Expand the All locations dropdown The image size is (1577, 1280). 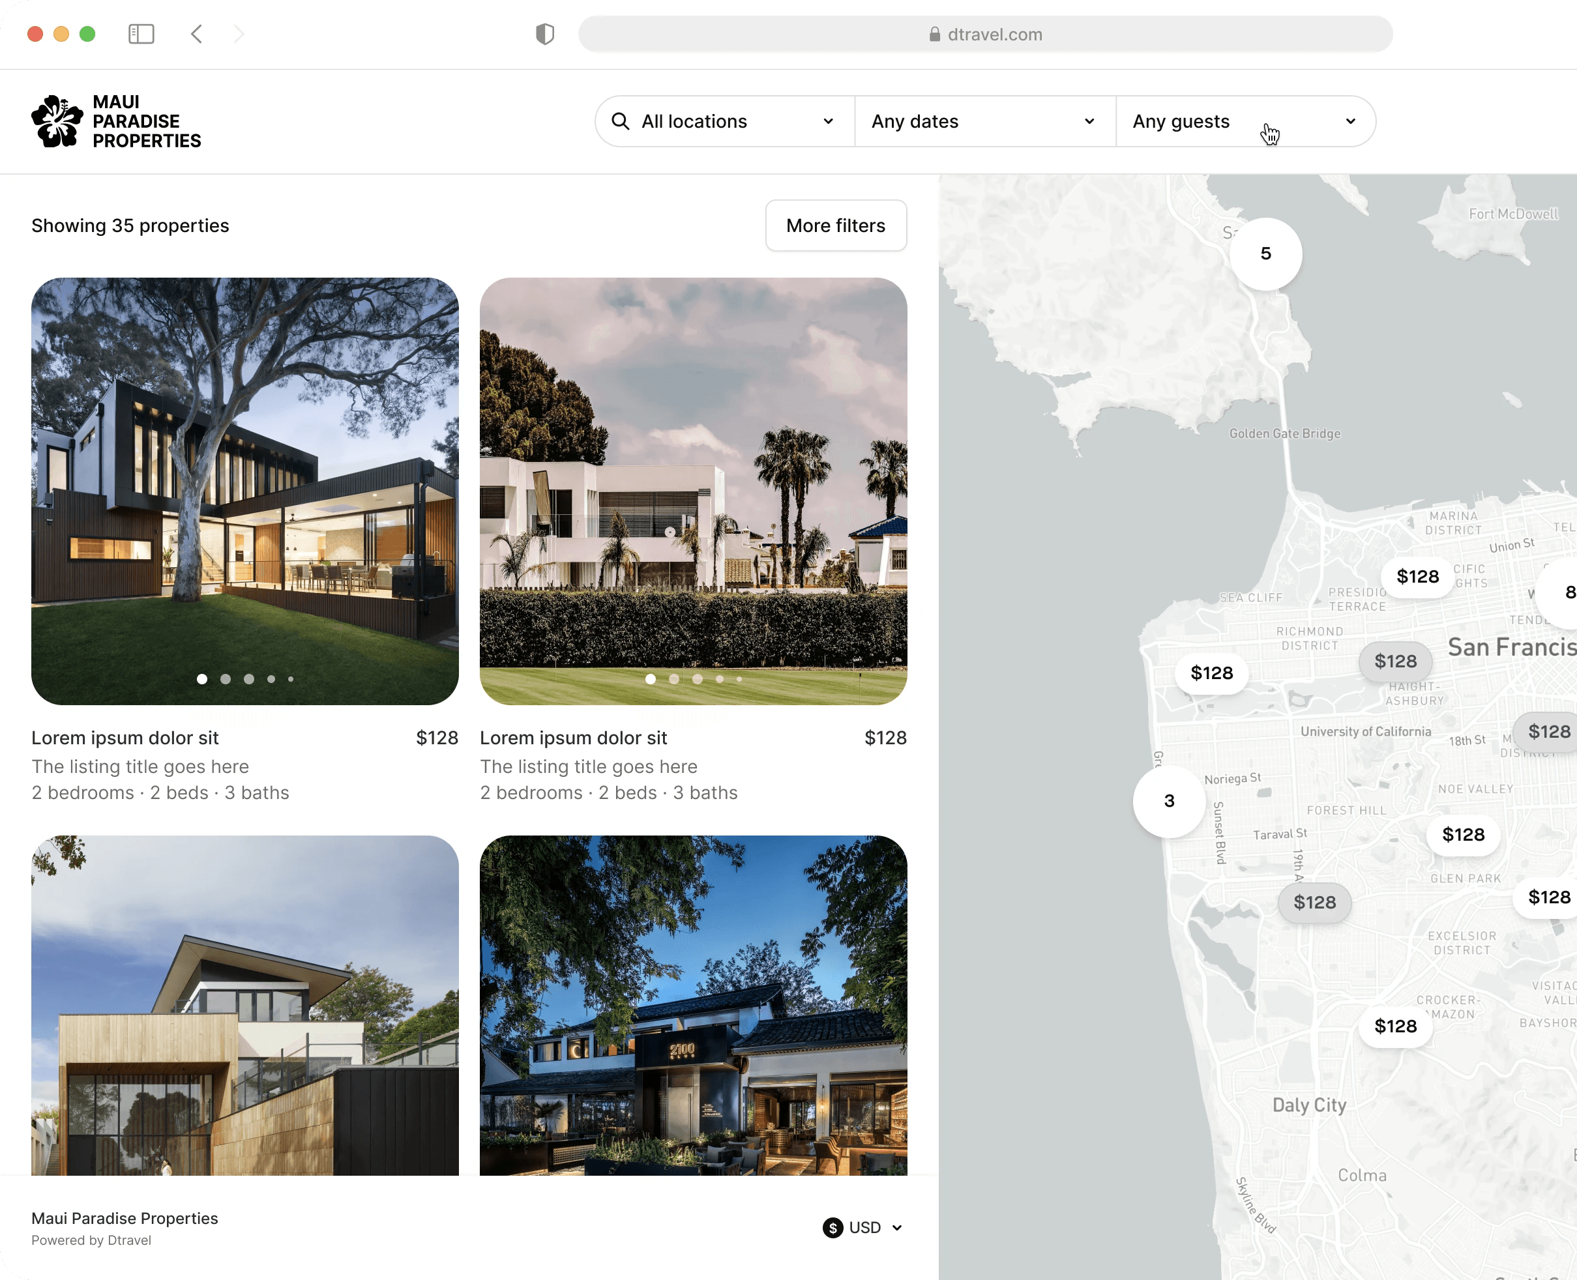(725, 121)
